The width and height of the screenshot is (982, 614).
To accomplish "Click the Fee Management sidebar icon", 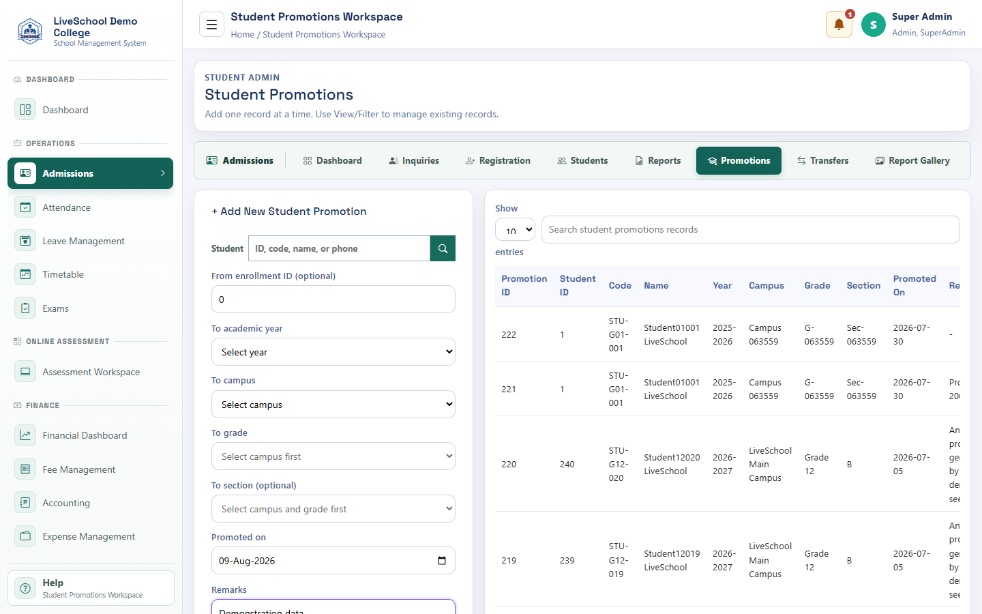I will 25,469.
